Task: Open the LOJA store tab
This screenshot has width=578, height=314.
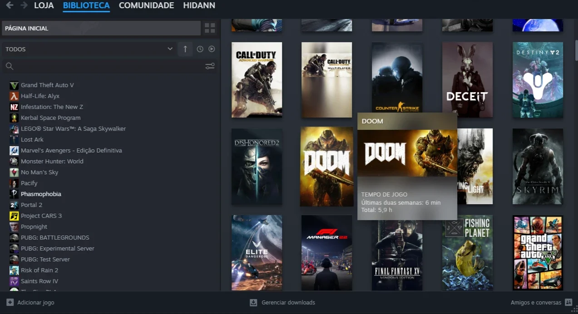Action: [x=44, y=5]
